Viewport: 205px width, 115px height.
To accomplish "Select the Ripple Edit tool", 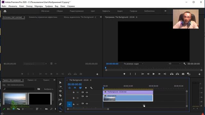I will (60, 91).
